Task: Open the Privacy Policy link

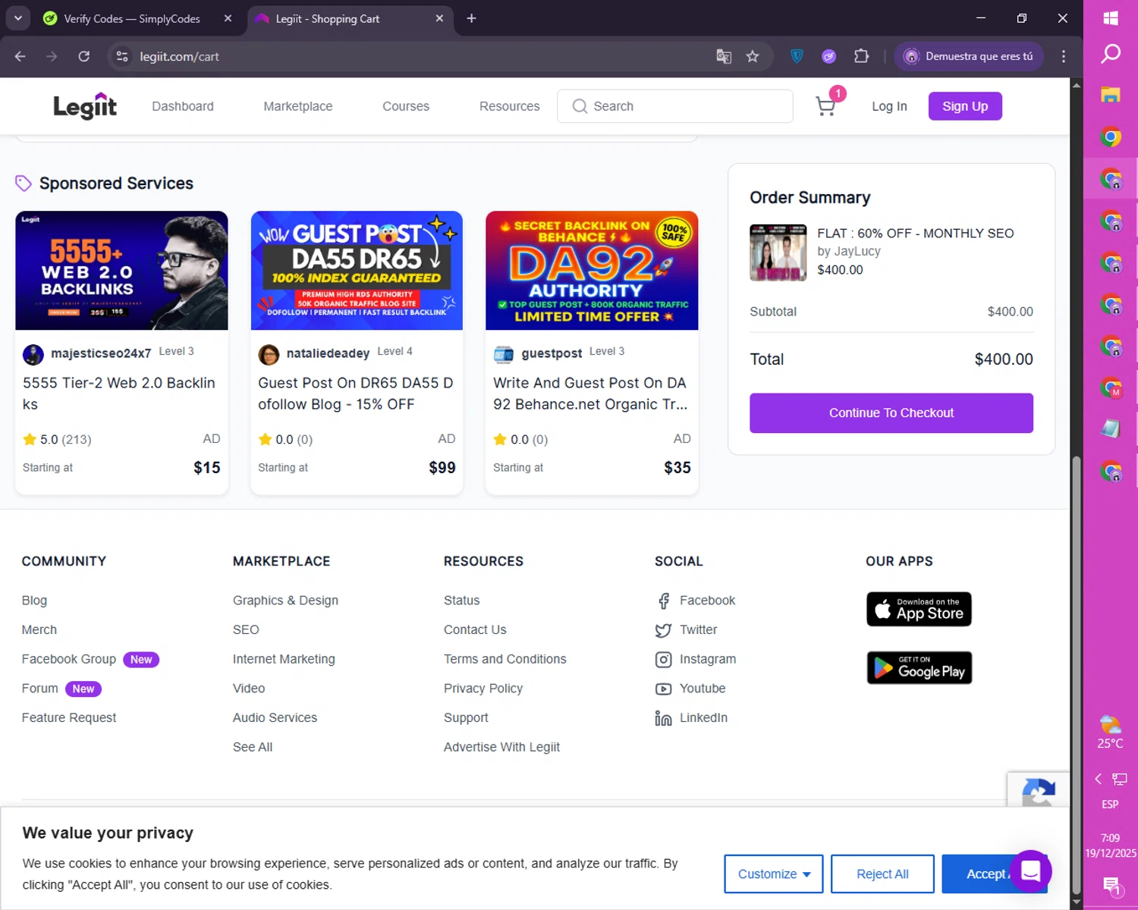Action: click(x=483, y=689)
